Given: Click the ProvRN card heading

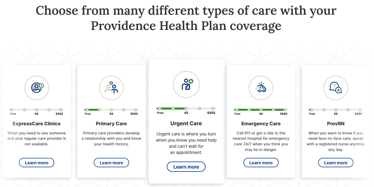Looking at the screenshot, I should (336, 124).
